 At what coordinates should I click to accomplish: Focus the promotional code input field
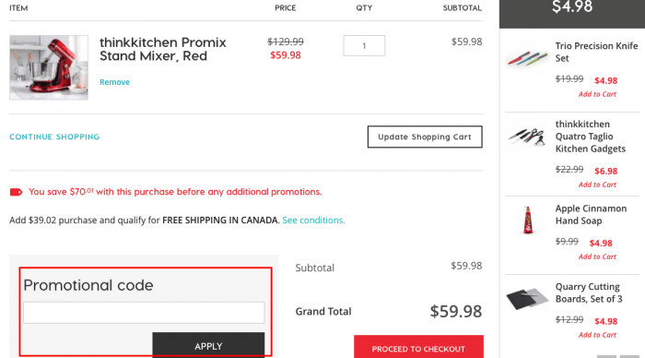point(144,312)
